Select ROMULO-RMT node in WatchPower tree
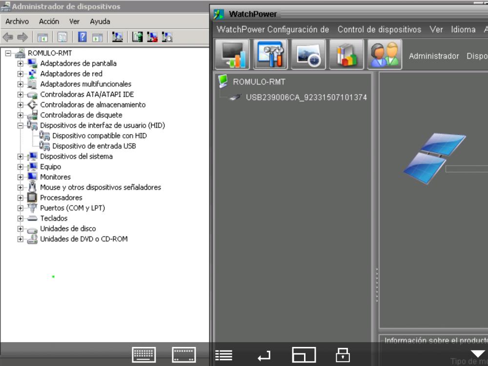 click(259, 82)
